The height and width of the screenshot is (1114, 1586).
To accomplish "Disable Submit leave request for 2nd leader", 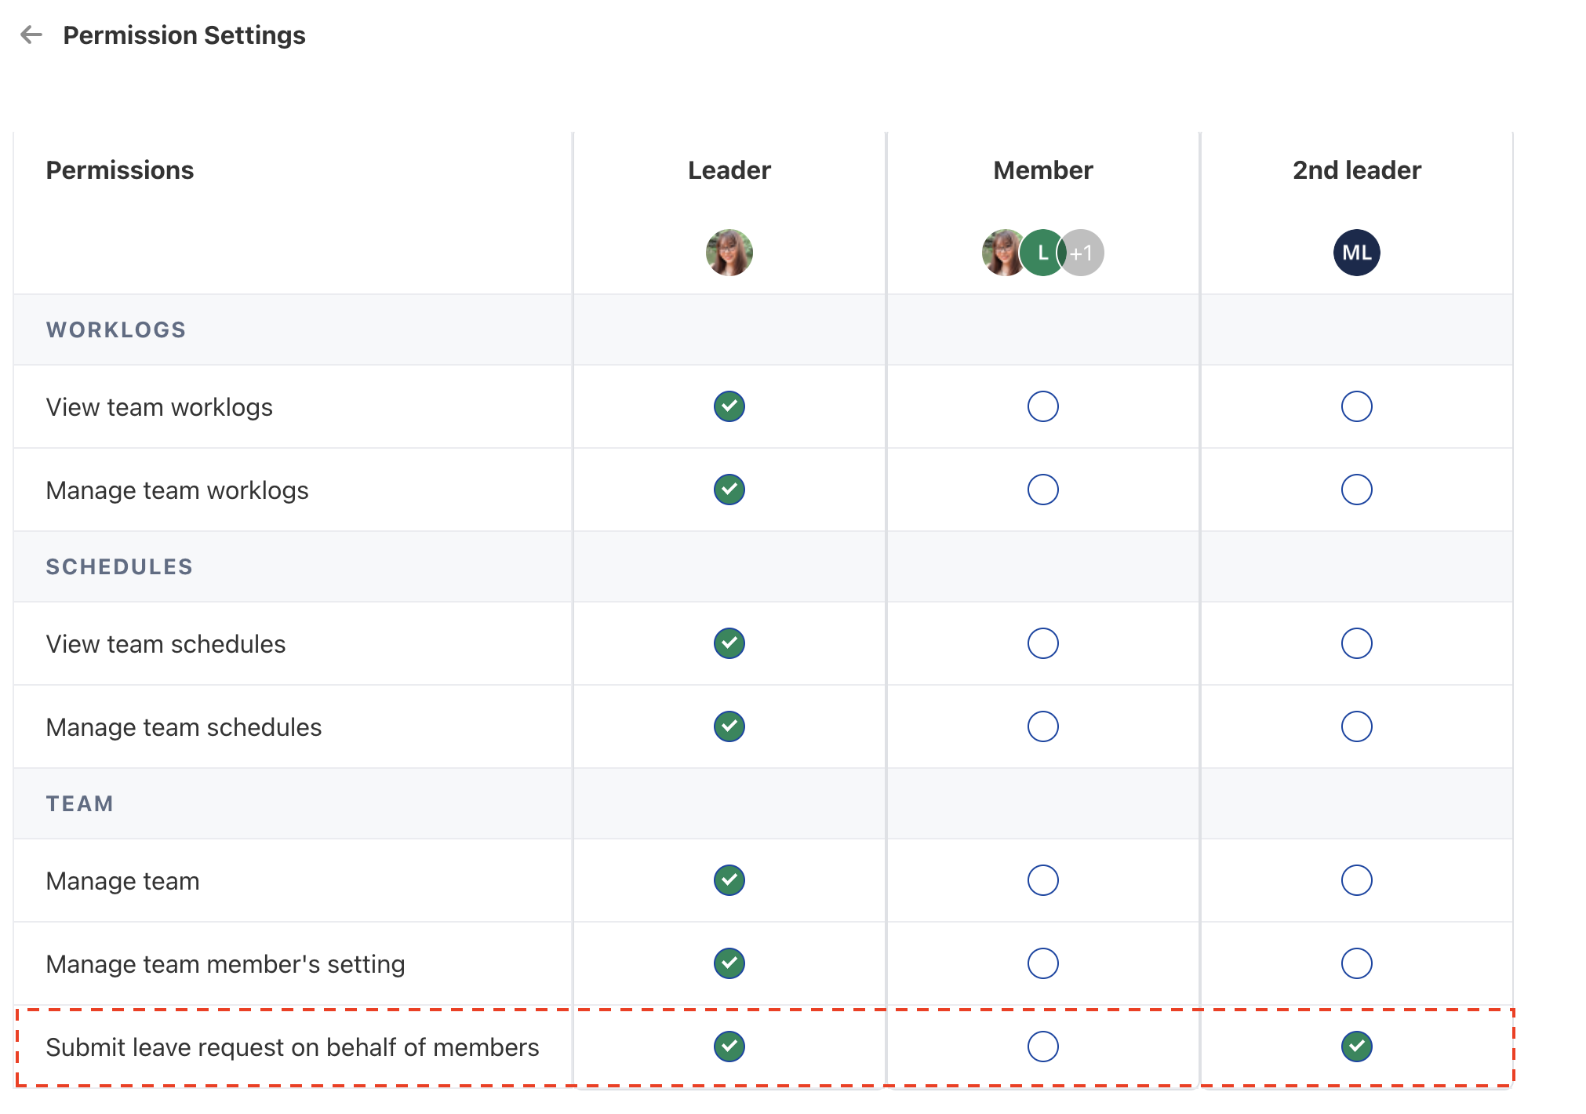I will pyautogui.click(x=1356, y=1047).
